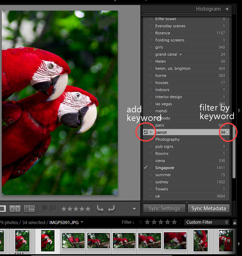Viewport: 242px width, 256px height.
Task: Select the paris keyword
Action: tap(160, 125)
